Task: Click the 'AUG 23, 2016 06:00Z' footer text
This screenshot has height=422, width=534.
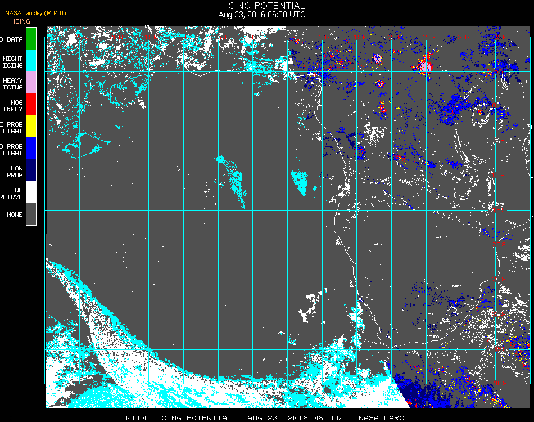Action: coord(295,418)
